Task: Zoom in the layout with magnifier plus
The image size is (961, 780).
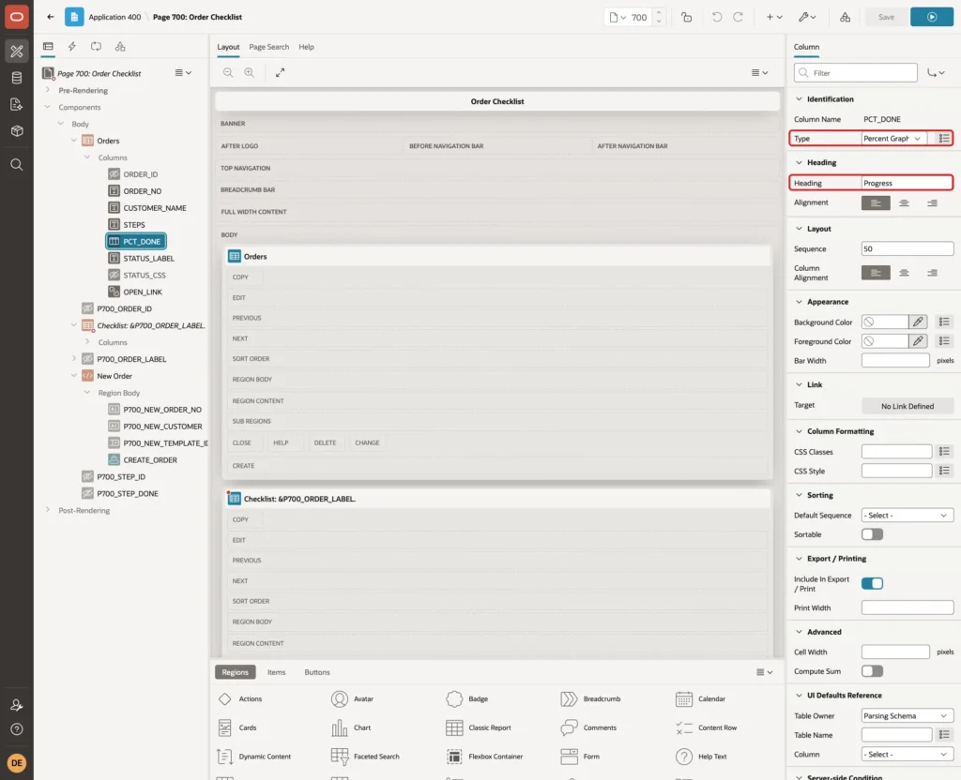Action: [250, 73]
